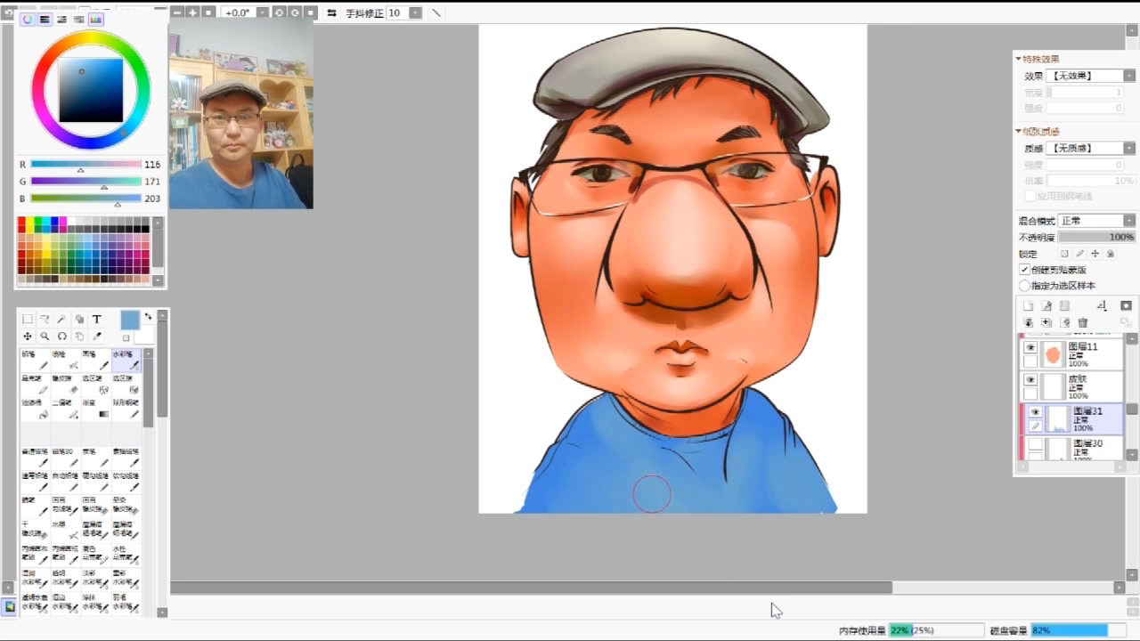
Task: Zoom out with the minus toolbar button
Action: click(177, 12)
